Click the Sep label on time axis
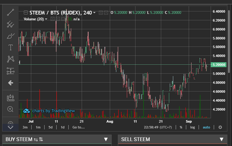The height and width of the screenshot is (146, 232). pos(189,121)
